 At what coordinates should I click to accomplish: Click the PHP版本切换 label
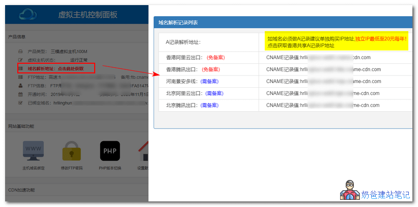pyautogui.click(x=110, y=168)
